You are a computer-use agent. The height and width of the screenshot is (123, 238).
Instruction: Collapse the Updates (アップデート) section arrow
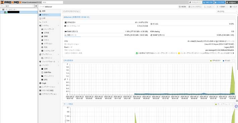(x=59, y=54)
